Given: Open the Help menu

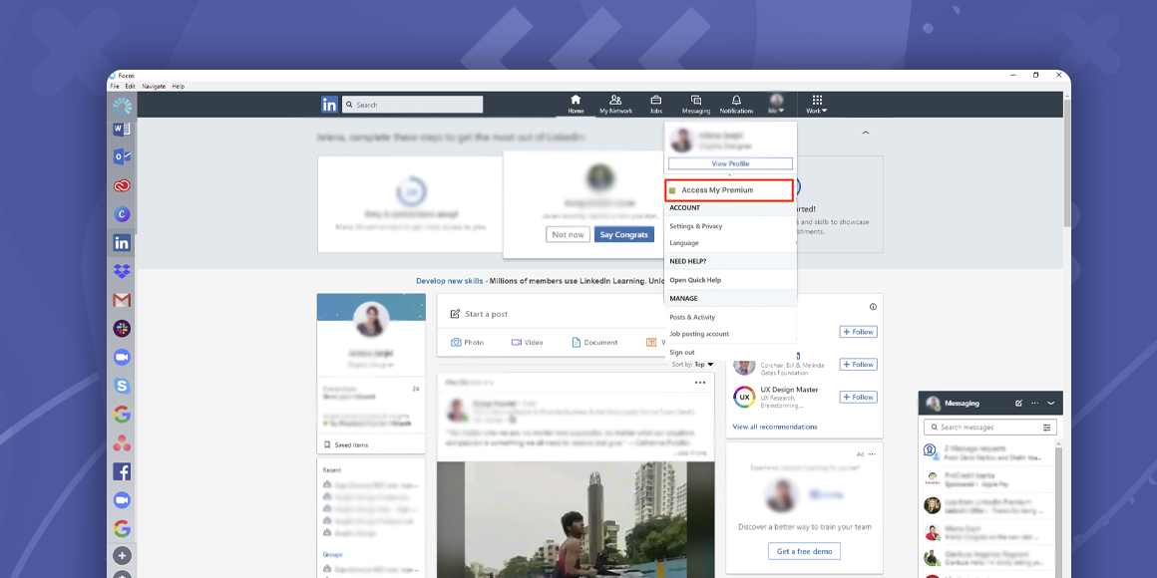Looking at the screenshot, I should pos(178,87).
